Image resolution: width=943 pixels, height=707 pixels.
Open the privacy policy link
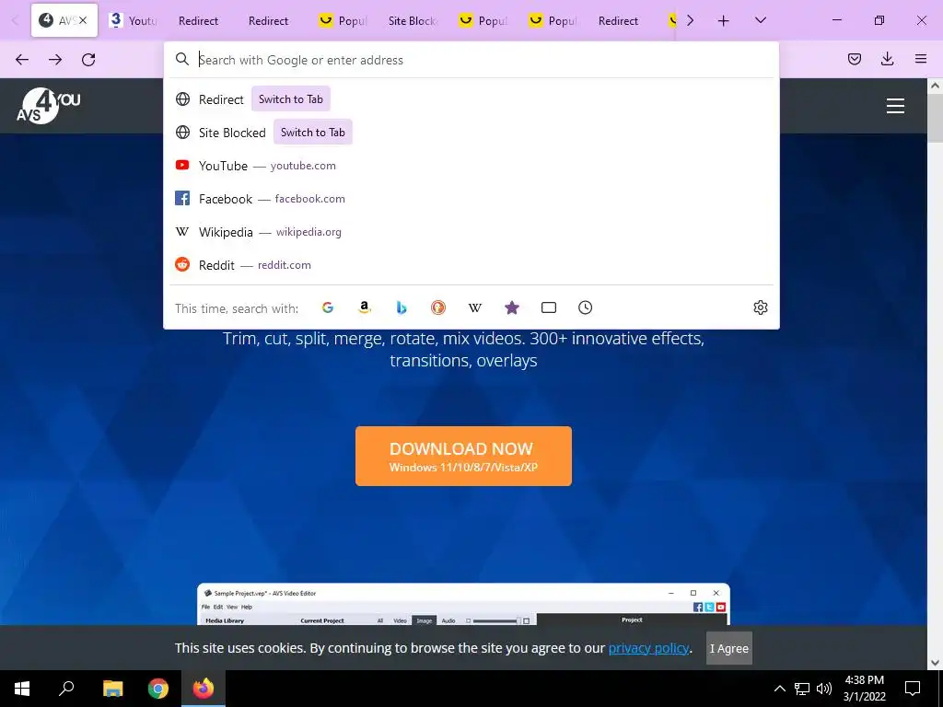pyautogui.click(x=648, y=648)
